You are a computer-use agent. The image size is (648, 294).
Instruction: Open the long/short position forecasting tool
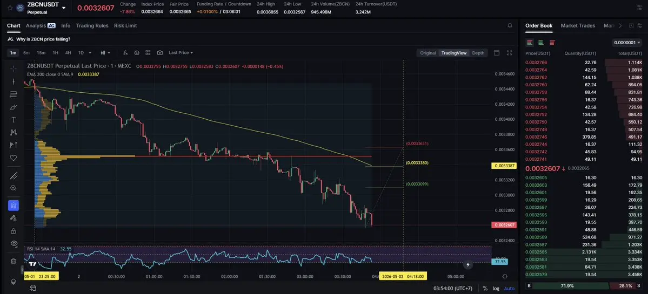[x=13, y=145]
